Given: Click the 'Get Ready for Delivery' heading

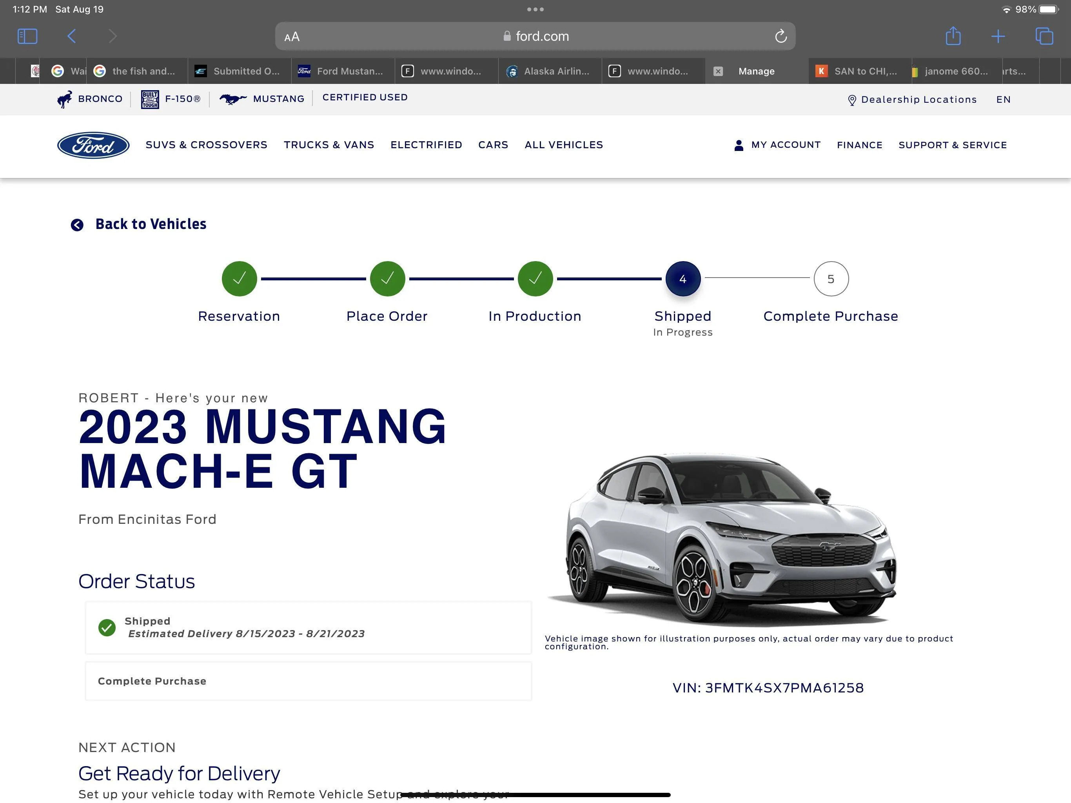Looking at the screenshot, I should coord(179,774).
